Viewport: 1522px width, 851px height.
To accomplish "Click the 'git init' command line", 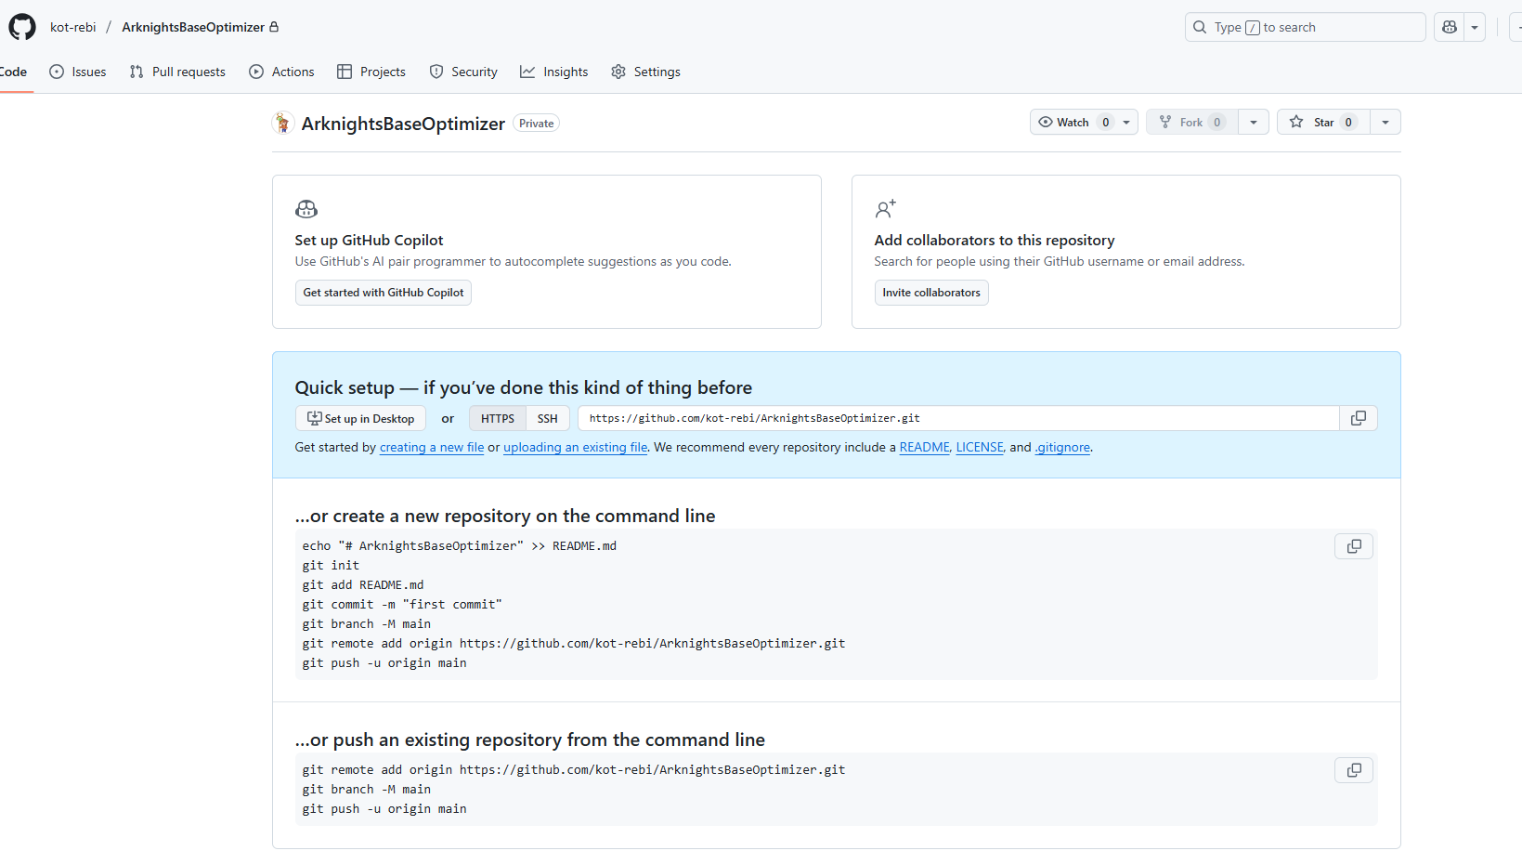I will tap(331, 565).
